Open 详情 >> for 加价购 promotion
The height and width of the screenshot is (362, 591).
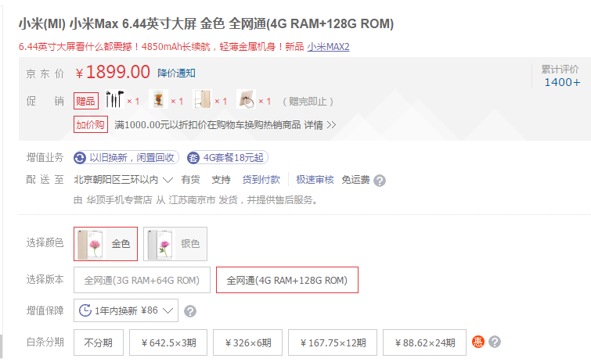click(x=320, y=125)
